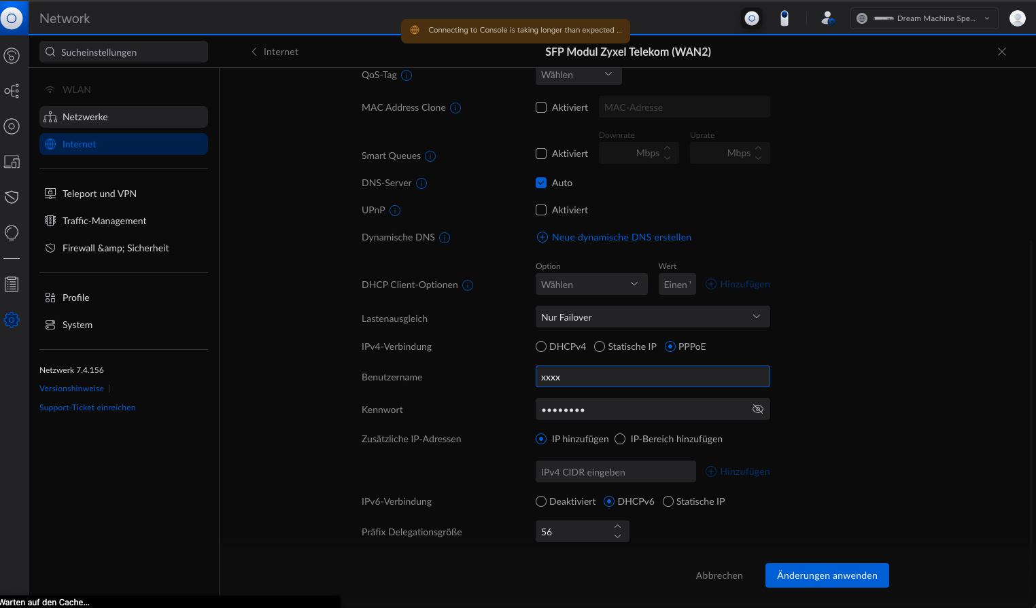Click the Präfix Delegationsgröße stepper arrows
Screen dimensions: 1036x608
tap(617, 531)
